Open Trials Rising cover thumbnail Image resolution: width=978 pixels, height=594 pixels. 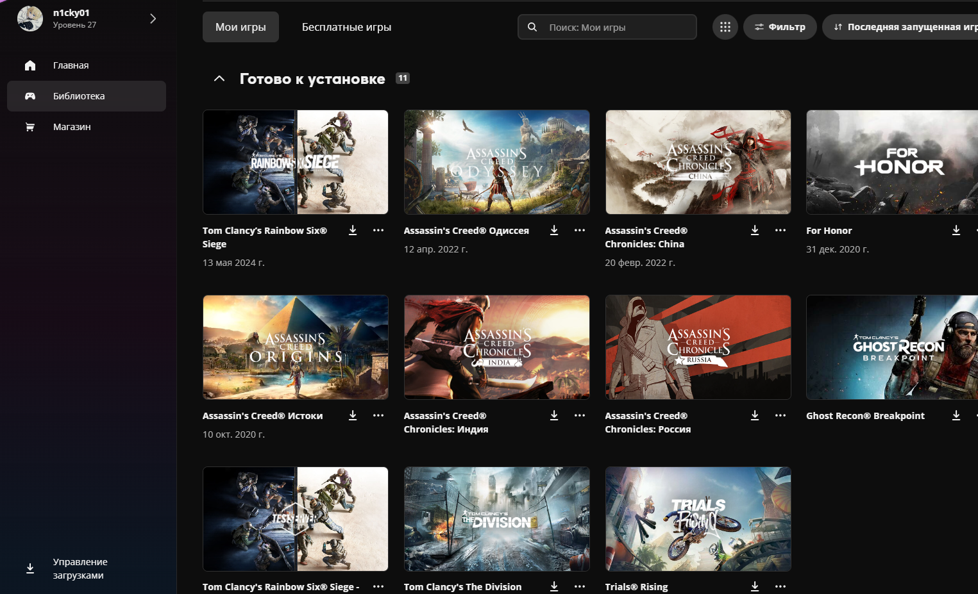click(698, 519)
